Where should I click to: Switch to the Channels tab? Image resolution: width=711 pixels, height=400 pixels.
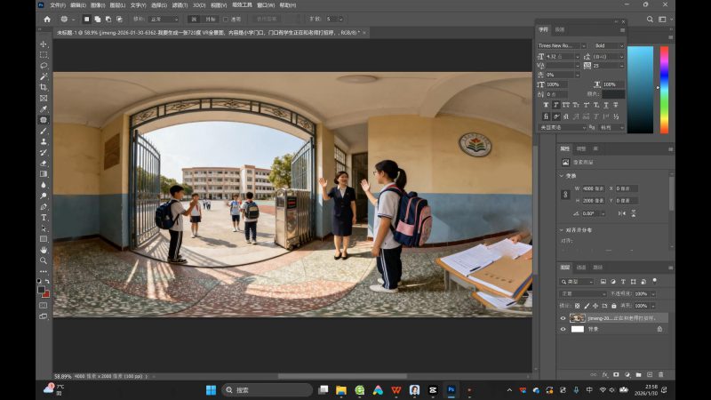pos(581,268)
